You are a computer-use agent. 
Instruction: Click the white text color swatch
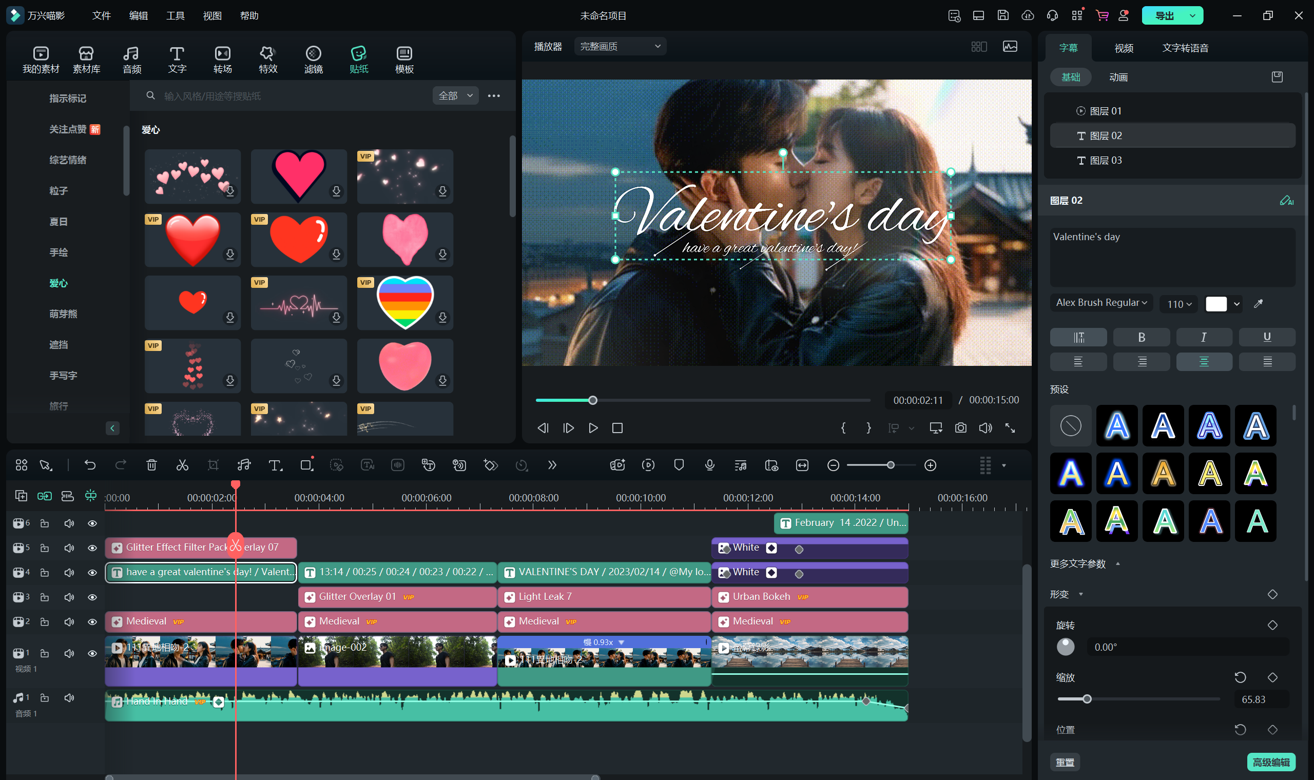click(x=1216, y=303)
